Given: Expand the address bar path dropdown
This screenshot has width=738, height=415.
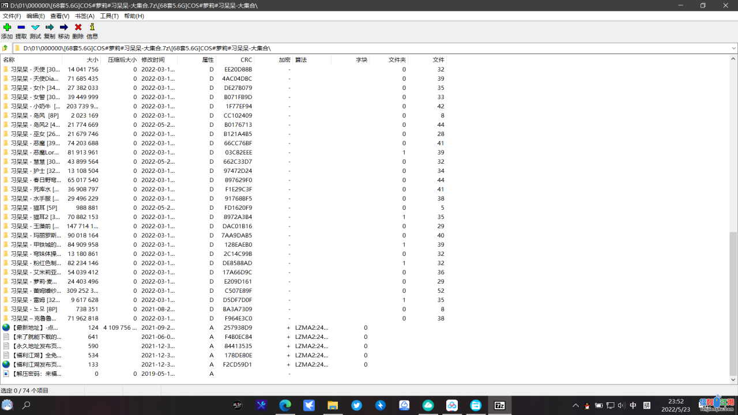Looking at the screenshot, I should pyautogui.click(x=733, y=48).
